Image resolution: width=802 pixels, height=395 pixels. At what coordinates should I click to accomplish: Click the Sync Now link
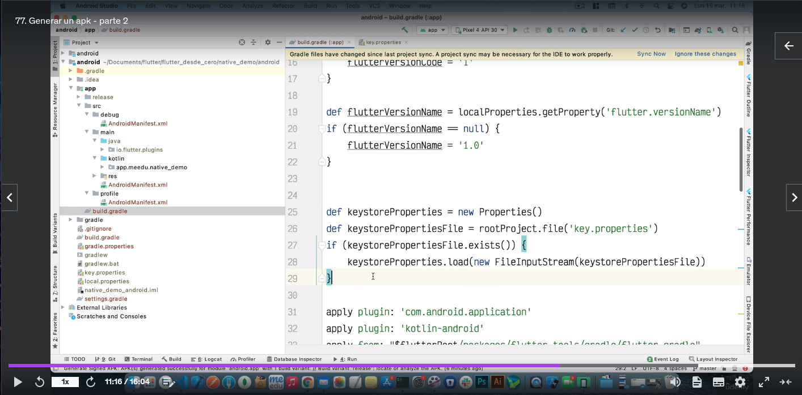point(651,54)
